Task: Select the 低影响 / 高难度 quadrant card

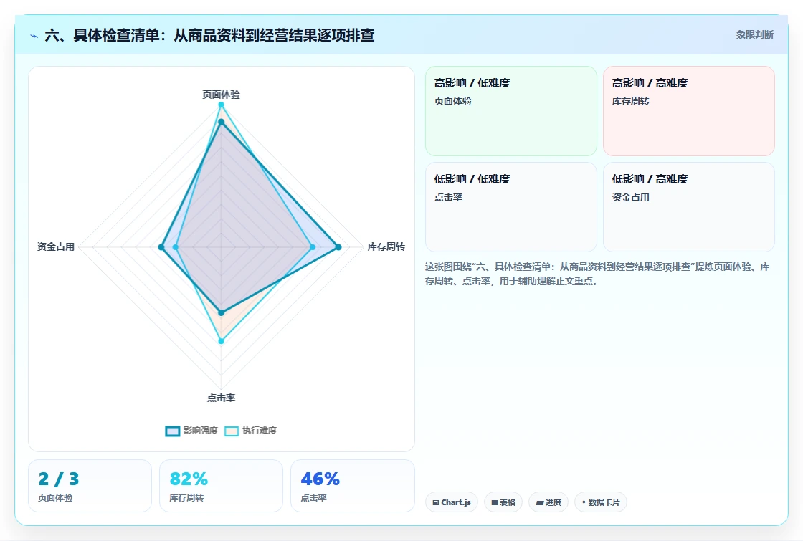Action: tap(689, 207)
